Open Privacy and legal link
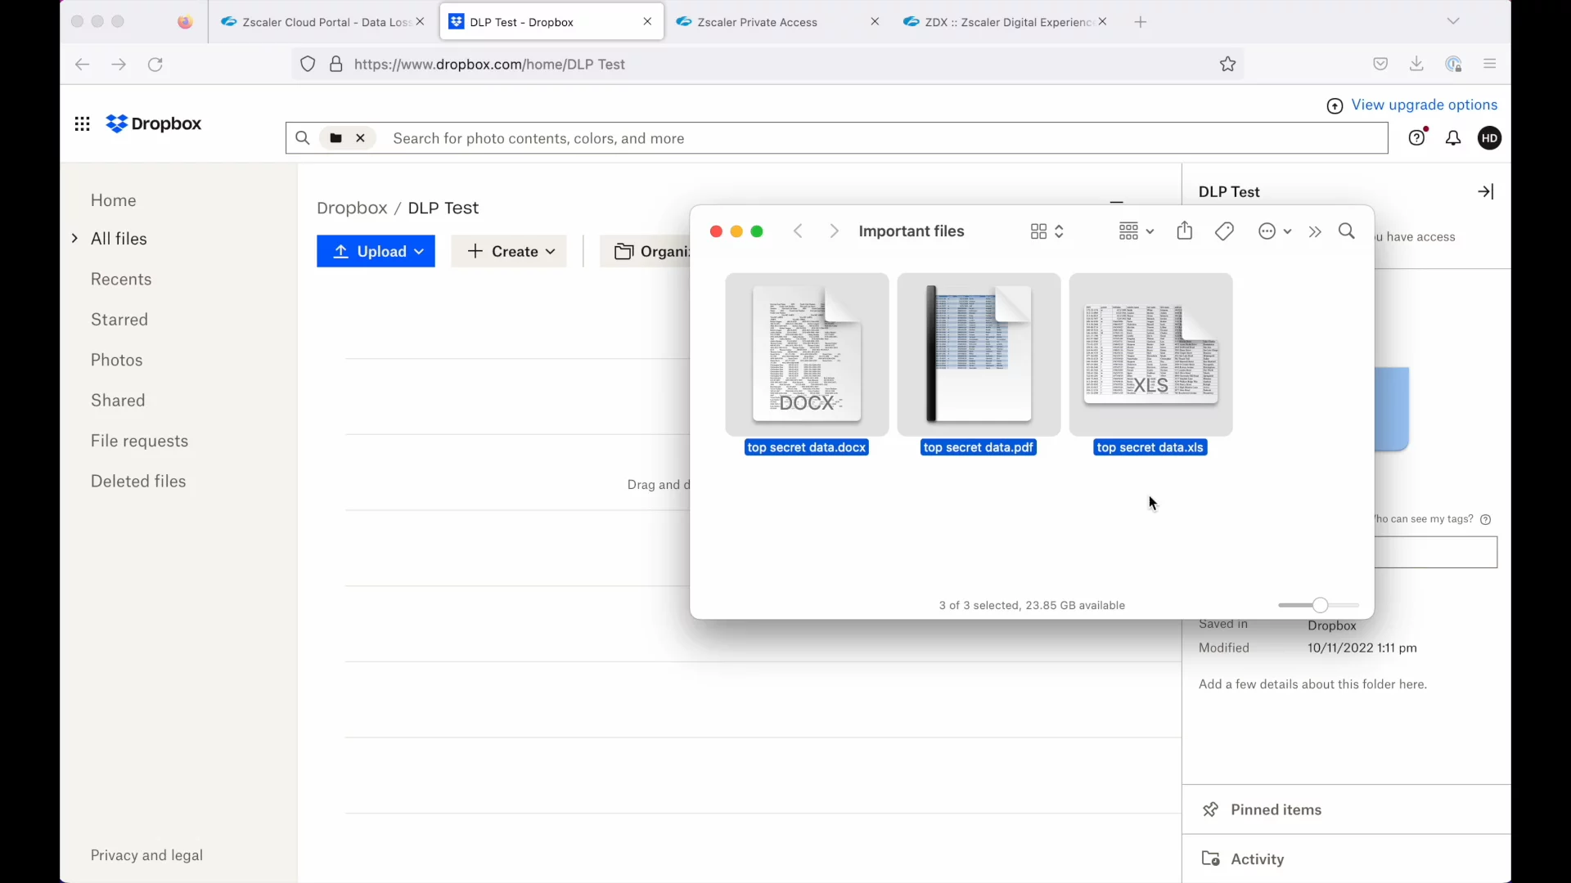Image resolution: width=1571 pixels, height=883 pixels. point(146,855)
